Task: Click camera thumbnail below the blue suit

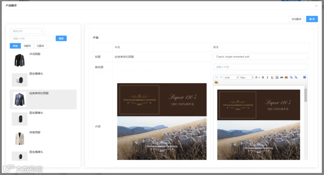Action: [20, 119]
